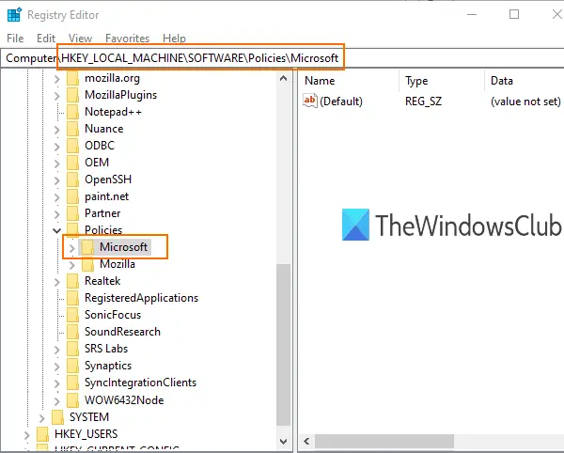
Task: Expand the SRS Labs key
Action: [56, 349]
